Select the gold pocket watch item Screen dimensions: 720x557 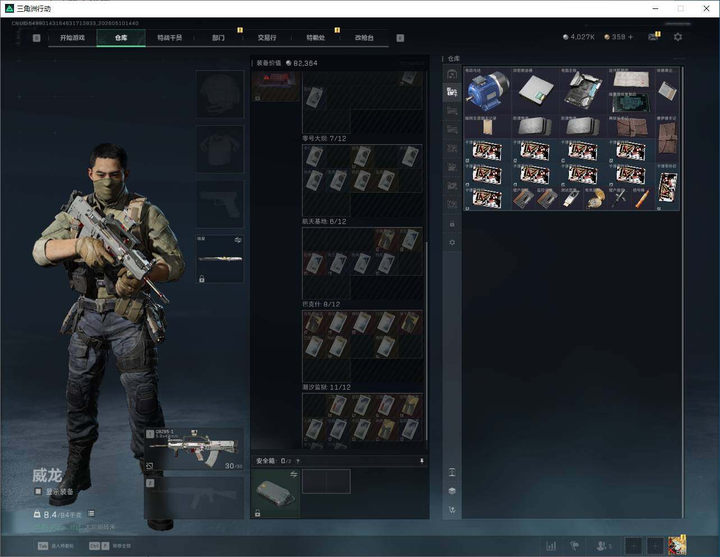(x=595, y=199)
